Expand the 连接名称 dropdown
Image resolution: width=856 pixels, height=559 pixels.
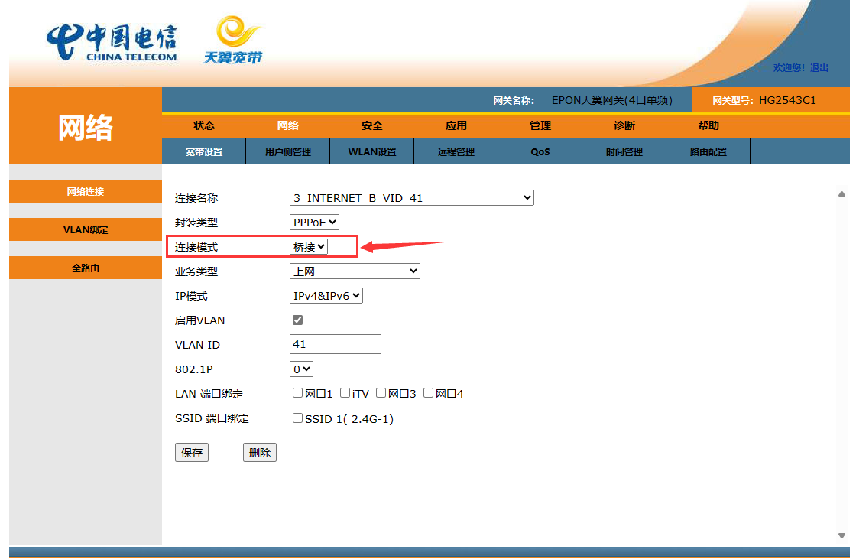pos(412,198)
